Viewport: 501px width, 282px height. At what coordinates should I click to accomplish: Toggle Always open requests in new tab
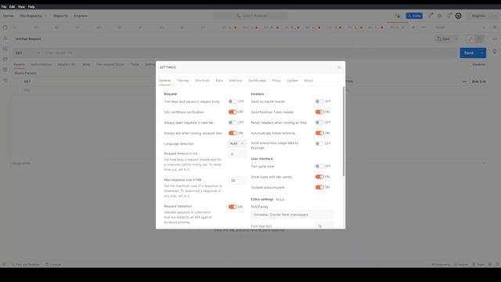point(232,122)
